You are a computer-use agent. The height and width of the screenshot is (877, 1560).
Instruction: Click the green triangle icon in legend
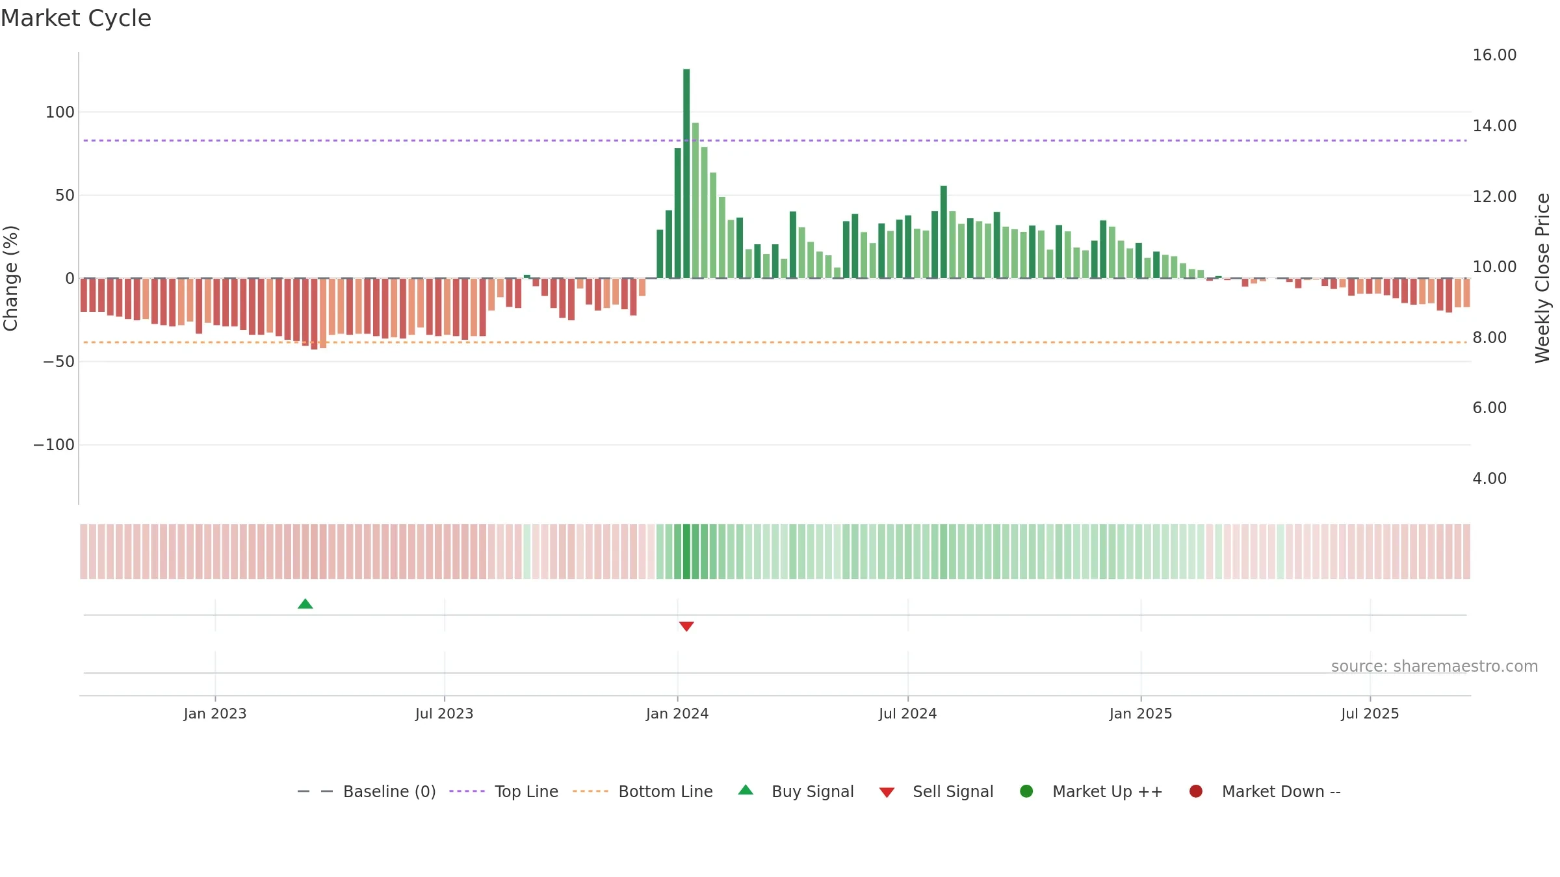pyautogui.click(x=746, y=790)
